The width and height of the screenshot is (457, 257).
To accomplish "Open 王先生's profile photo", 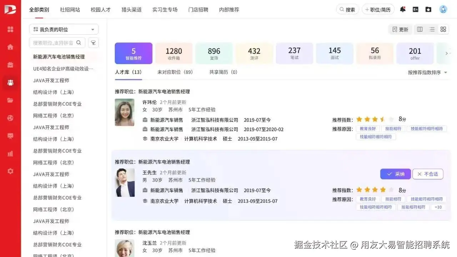I will pyautogui.click(x=125, y=183).
